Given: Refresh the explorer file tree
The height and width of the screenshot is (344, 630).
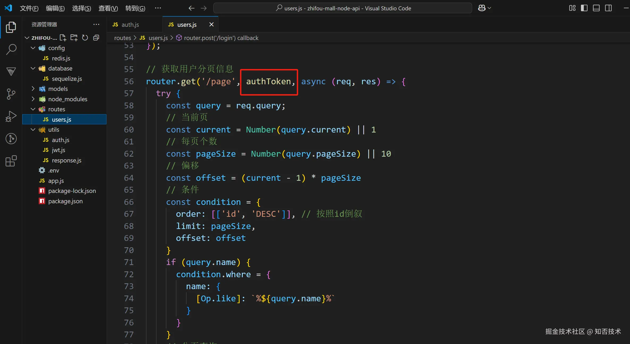Looking at the screenshot, I should click(x=85, y=38).
